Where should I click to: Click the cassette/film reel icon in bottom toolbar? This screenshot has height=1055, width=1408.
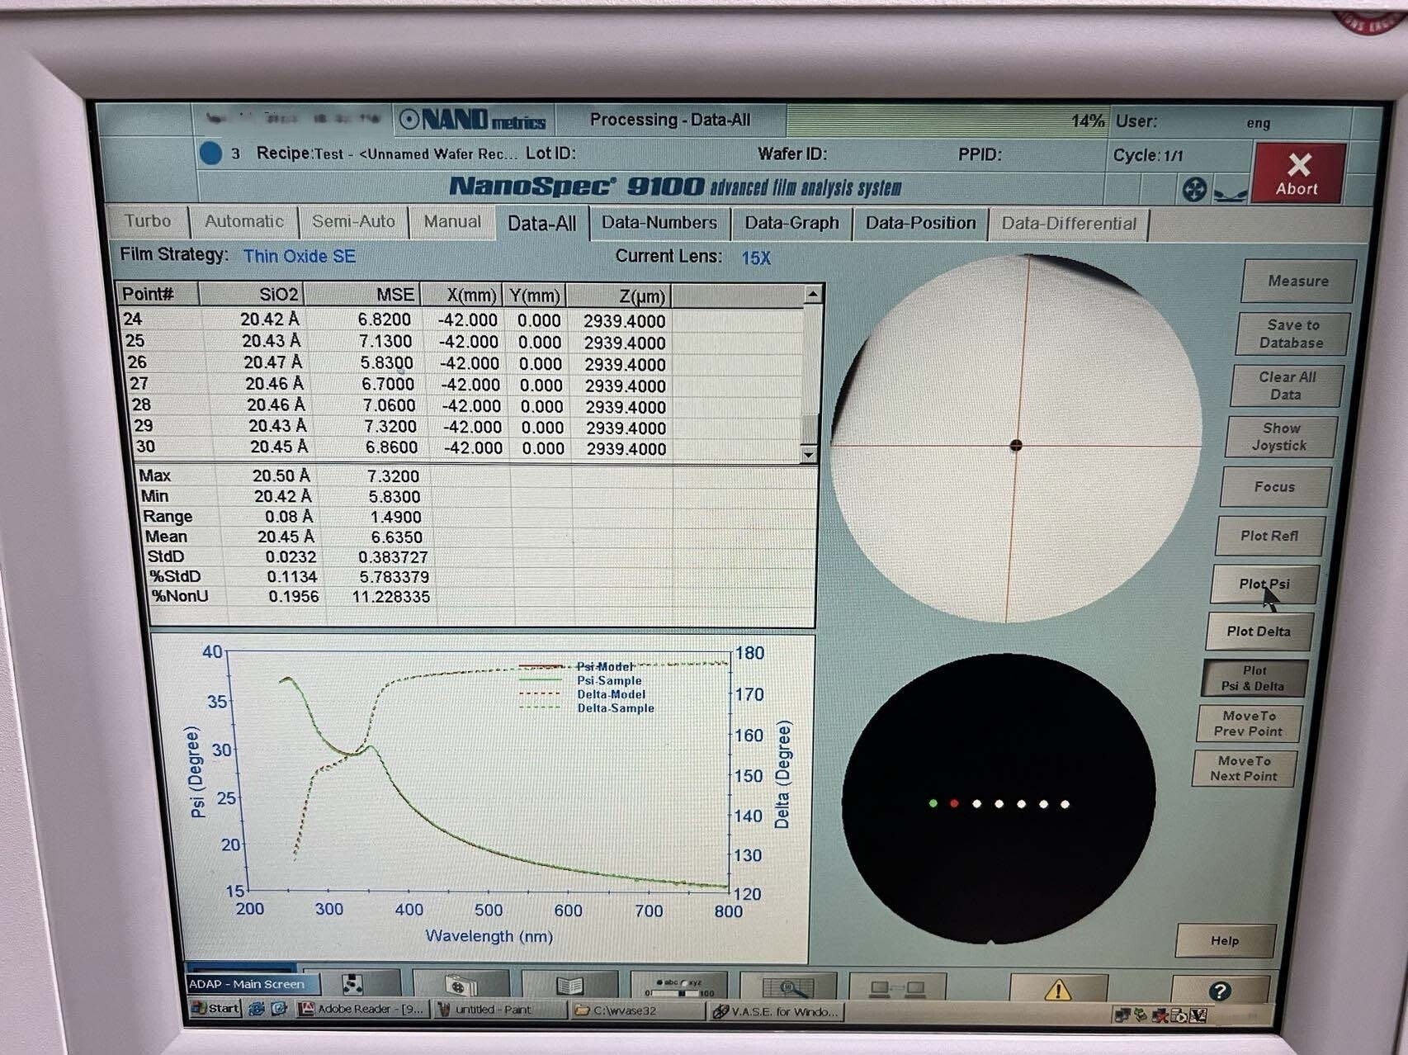[x=461, y=985]
